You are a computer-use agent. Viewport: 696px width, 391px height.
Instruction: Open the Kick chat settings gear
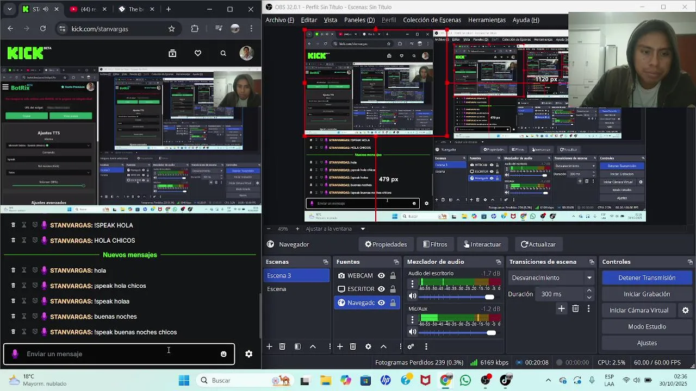pos(248,354)
